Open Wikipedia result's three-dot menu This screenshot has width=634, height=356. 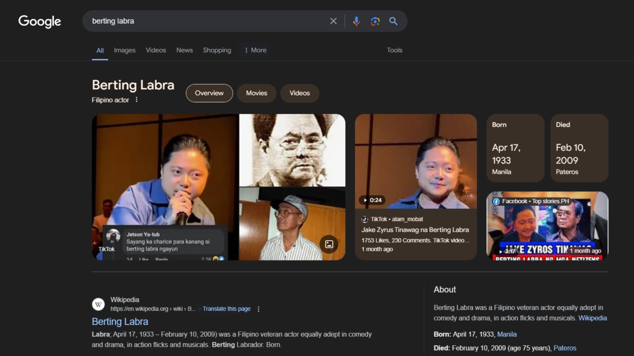pos(259,309)
